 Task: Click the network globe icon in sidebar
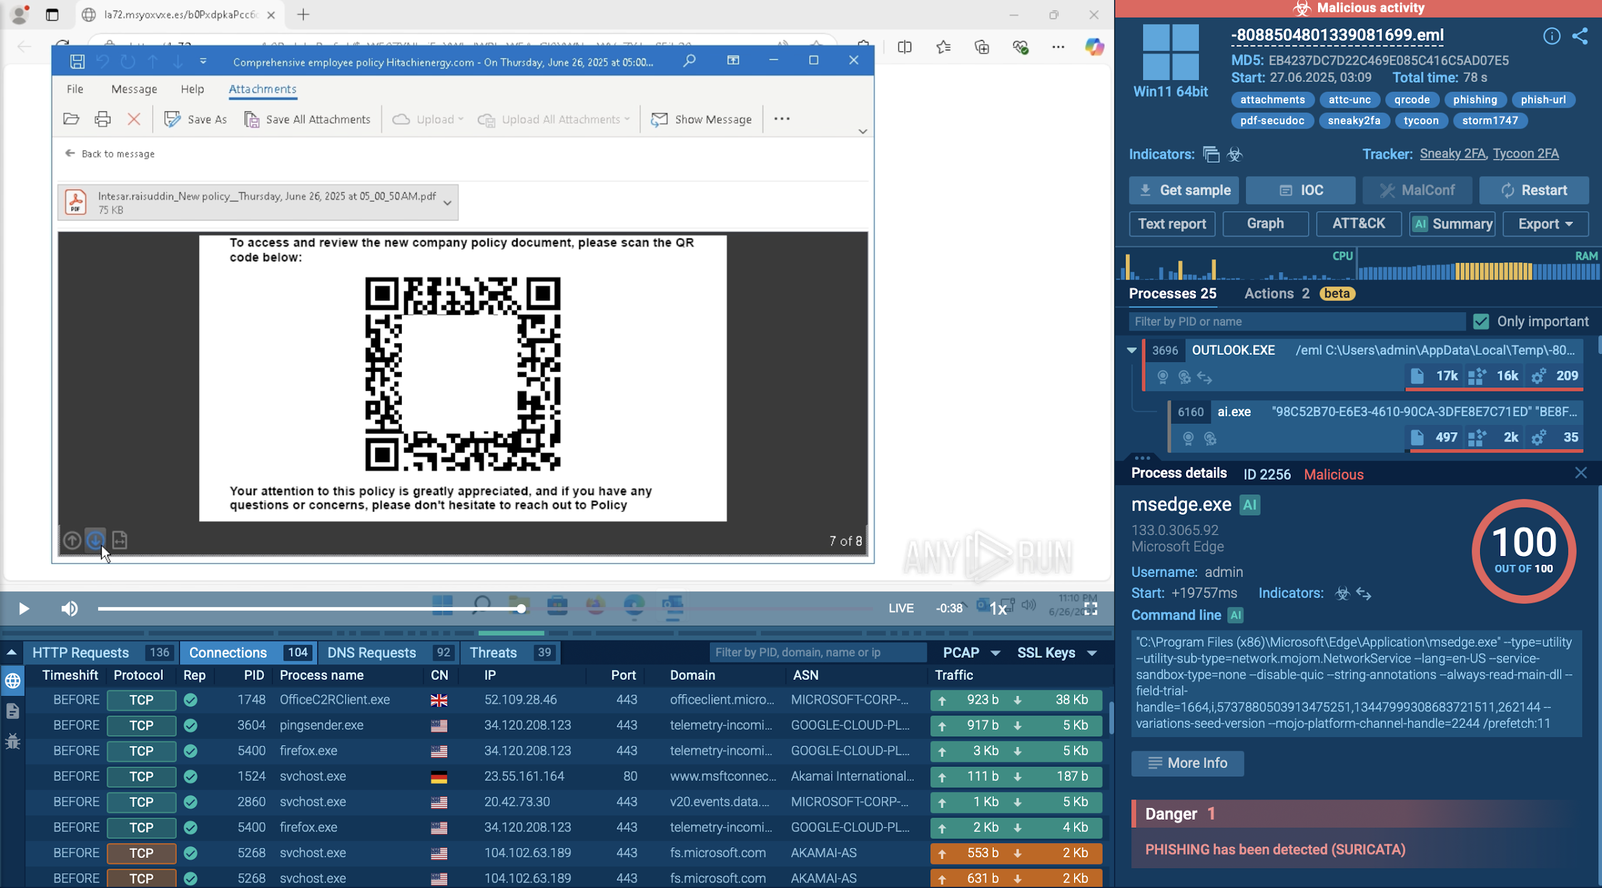click(12, 681)
